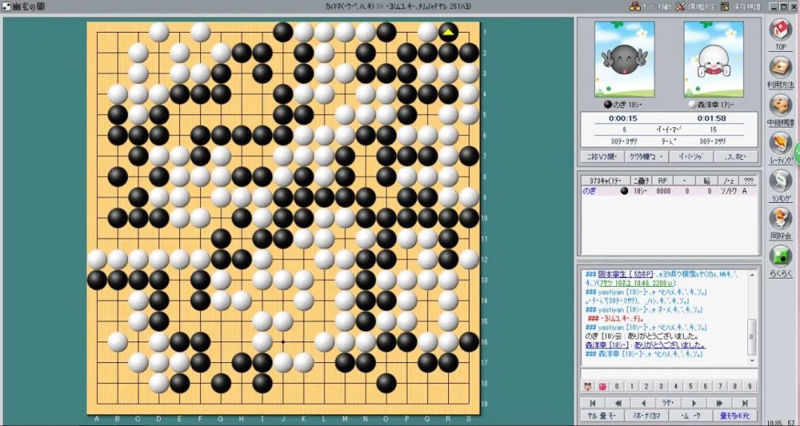This screenshot has width=800, height=426.
Task: Open the ランキング ranking icon
Action: point(781,181)
